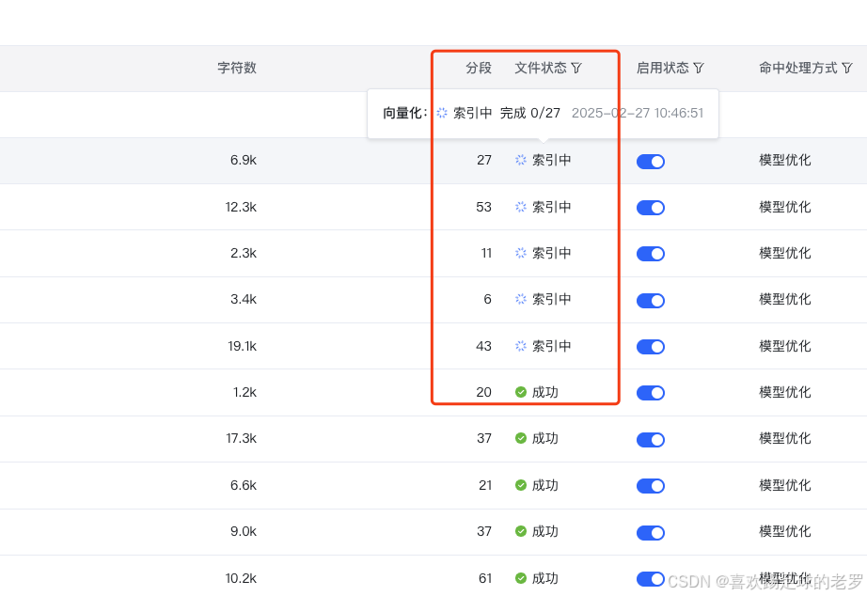867x596 pixels.
Task: Click the 向量化 label in the tooltip
Action: 404,114
